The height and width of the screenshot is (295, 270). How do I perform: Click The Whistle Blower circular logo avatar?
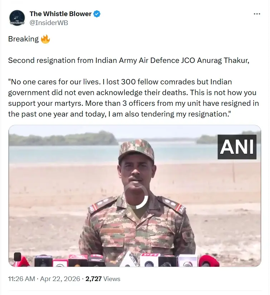point(17,18)
